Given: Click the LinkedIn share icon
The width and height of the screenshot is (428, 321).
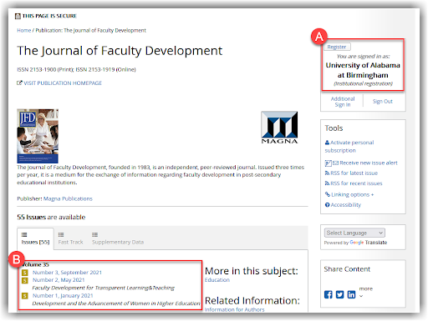Looking at the screenshot, I should pos(351,294).
